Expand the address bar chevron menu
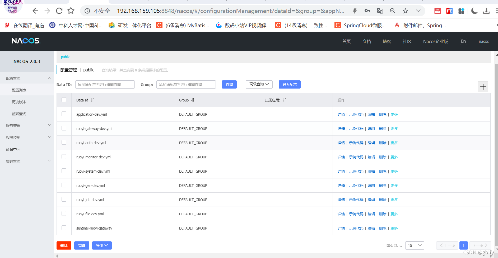The width and height of the screenshot is (498, 258). (418, 11)
